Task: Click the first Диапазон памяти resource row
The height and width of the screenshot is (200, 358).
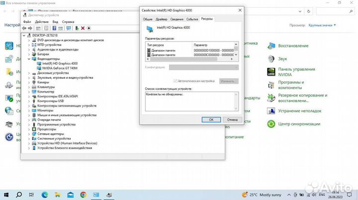Action: pos(190,50)
